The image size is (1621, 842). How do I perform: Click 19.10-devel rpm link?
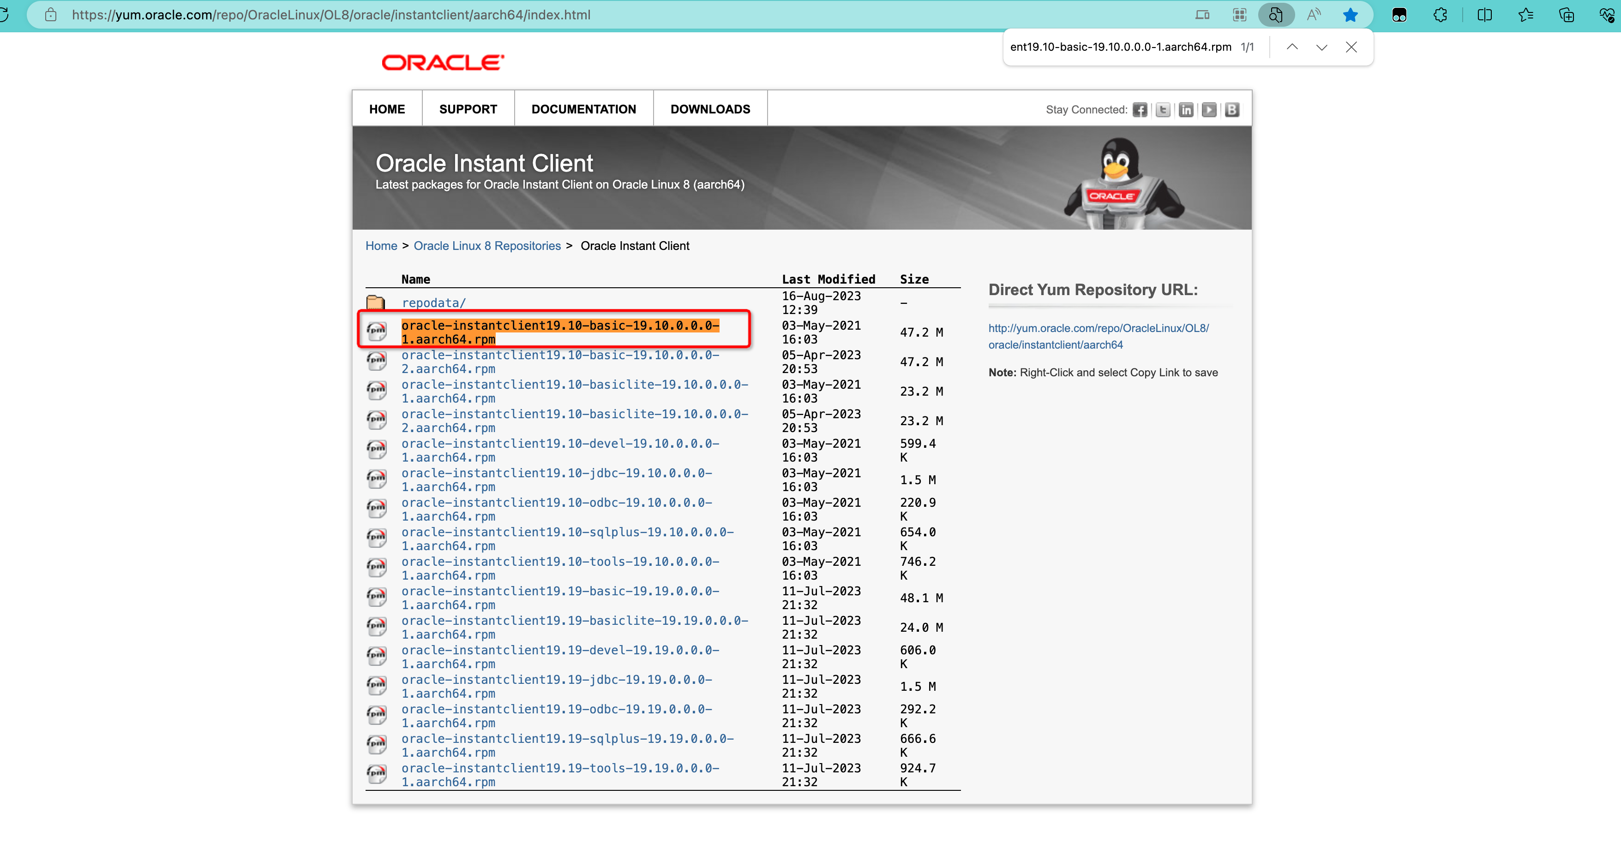[560, 450]
